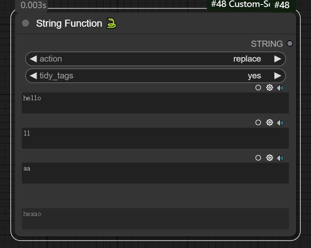Click the speaker icon above the aa field
Image resolution: width=311 pixels, height=248 pixels.
coord(280,158)
